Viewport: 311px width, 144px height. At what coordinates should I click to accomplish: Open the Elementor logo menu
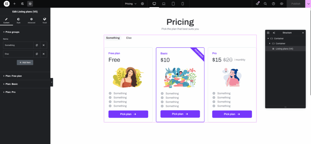click(x=6, y=4)
